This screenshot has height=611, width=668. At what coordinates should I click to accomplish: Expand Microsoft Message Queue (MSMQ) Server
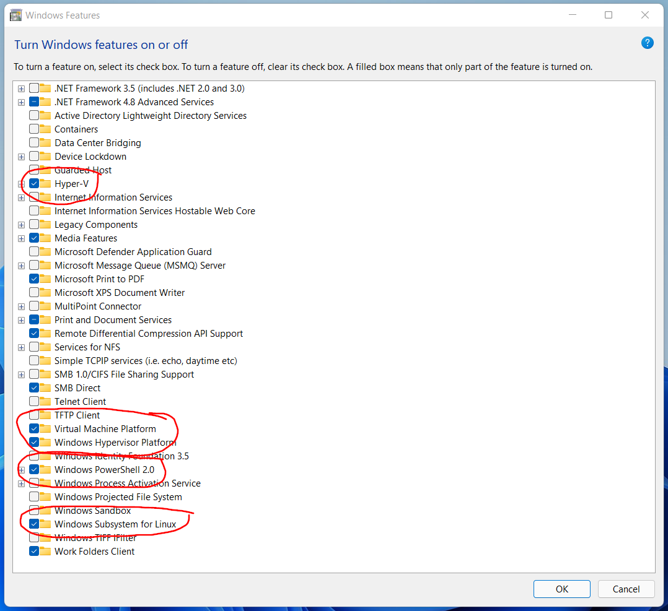pos(21,266)
